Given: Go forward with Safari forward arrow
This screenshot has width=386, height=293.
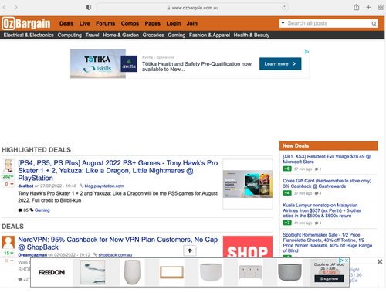Looking at the screenshot, I should [x=16, y=7].
